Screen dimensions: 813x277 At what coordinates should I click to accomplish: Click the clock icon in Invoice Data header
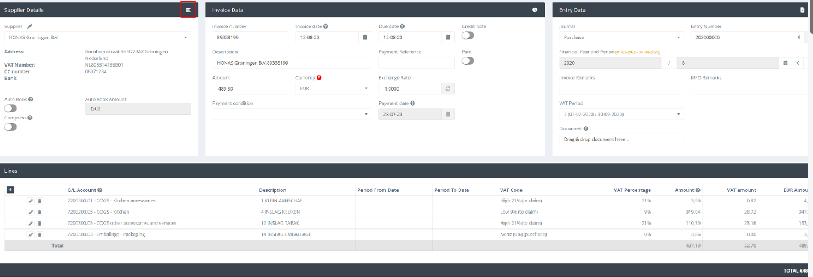pyautogui.click(x=535, y=10)
